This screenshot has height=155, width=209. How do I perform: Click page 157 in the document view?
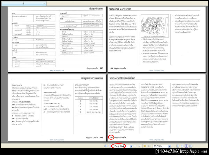pyautogui.click(x=57, y=39)
